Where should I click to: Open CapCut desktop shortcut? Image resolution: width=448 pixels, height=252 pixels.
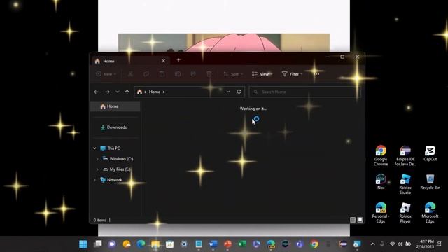click(430, 153)
